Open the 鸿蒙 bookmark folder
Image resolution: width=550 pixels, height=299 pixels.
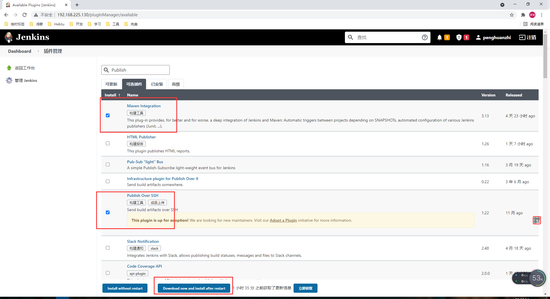point(36,24)
